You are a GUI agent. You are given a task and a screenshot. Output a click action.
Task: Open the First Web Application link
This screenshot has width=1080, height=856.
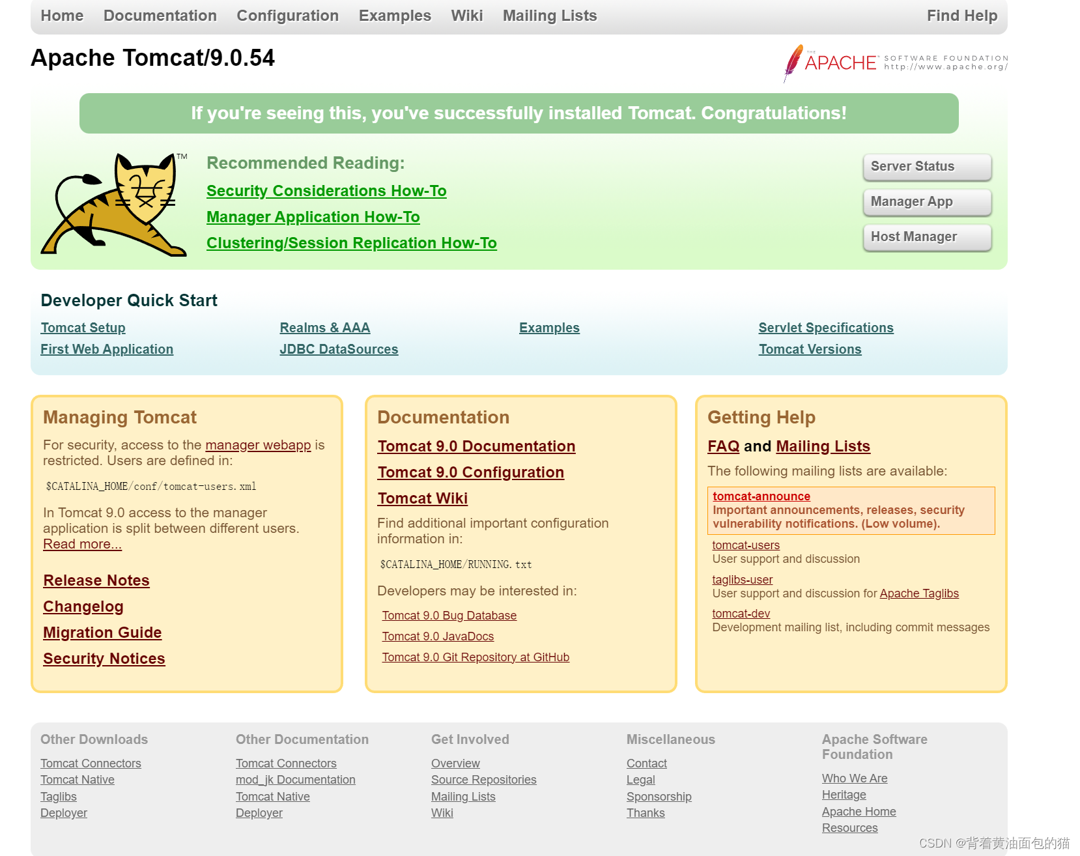[107, 349]
